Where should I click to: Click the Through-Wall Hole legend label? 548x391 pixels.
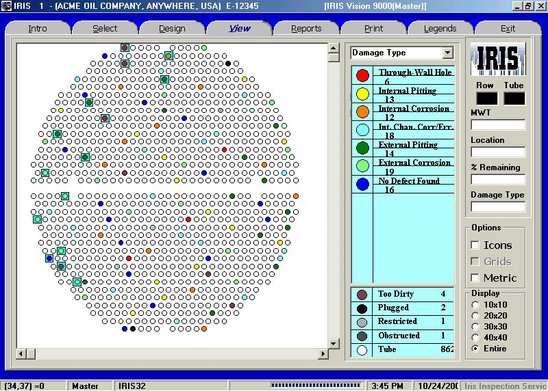tap(415, 72)
